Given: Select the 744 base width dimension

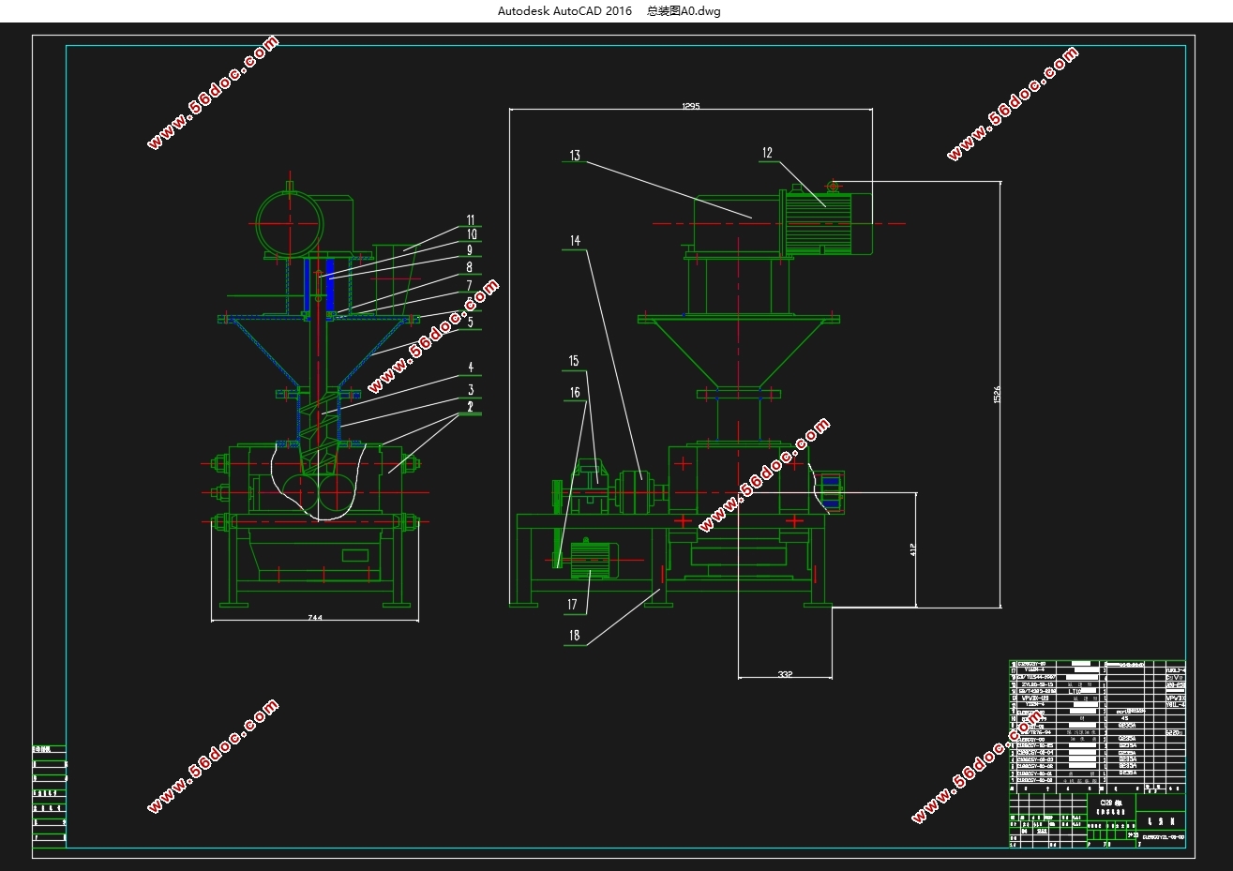Looking at the screenshot, I should pos(314,616).
